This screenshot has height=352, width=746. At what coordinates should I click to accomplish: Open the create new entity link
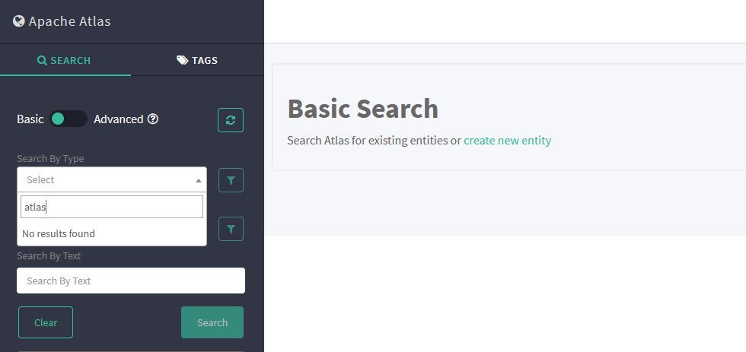[507, 141]
